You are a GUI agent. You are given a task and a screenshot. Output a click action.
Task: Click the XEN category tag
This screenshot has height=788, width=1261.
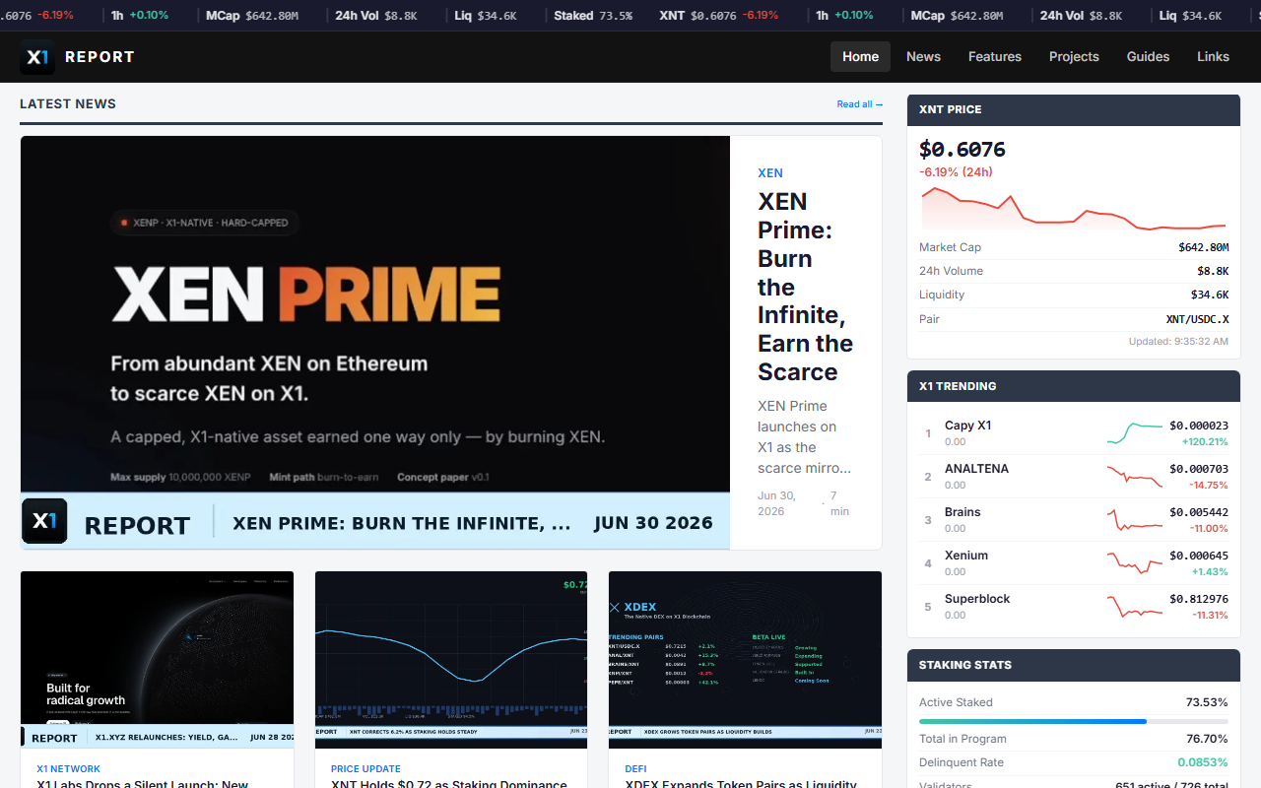click(x=770, y=172)
